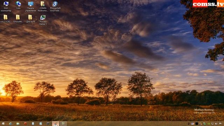The height and width of the screenshot is (126, 224).
Task: Open network status tray icon
Action: pos(212,124)
